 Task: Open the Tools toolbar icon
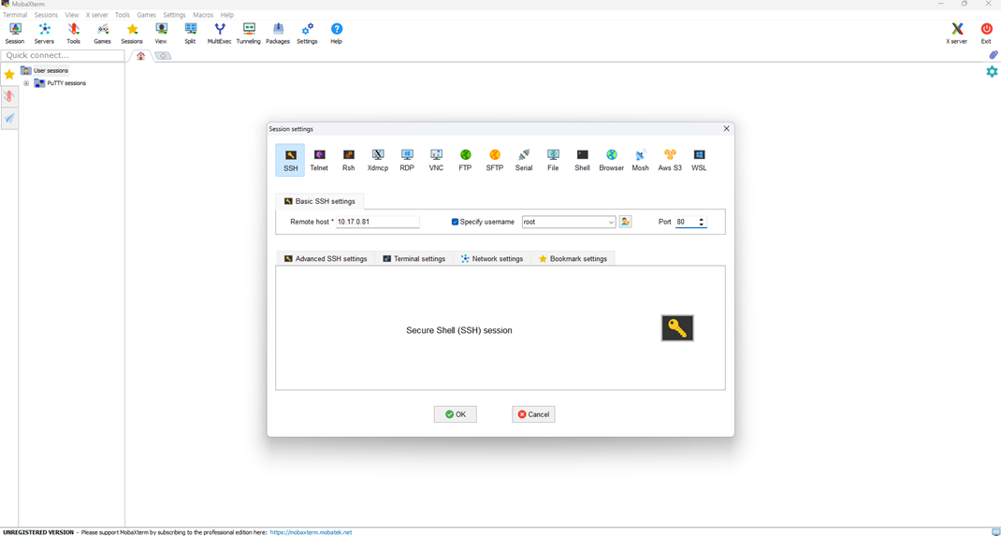pyautogui.click(x=73, y=33)
